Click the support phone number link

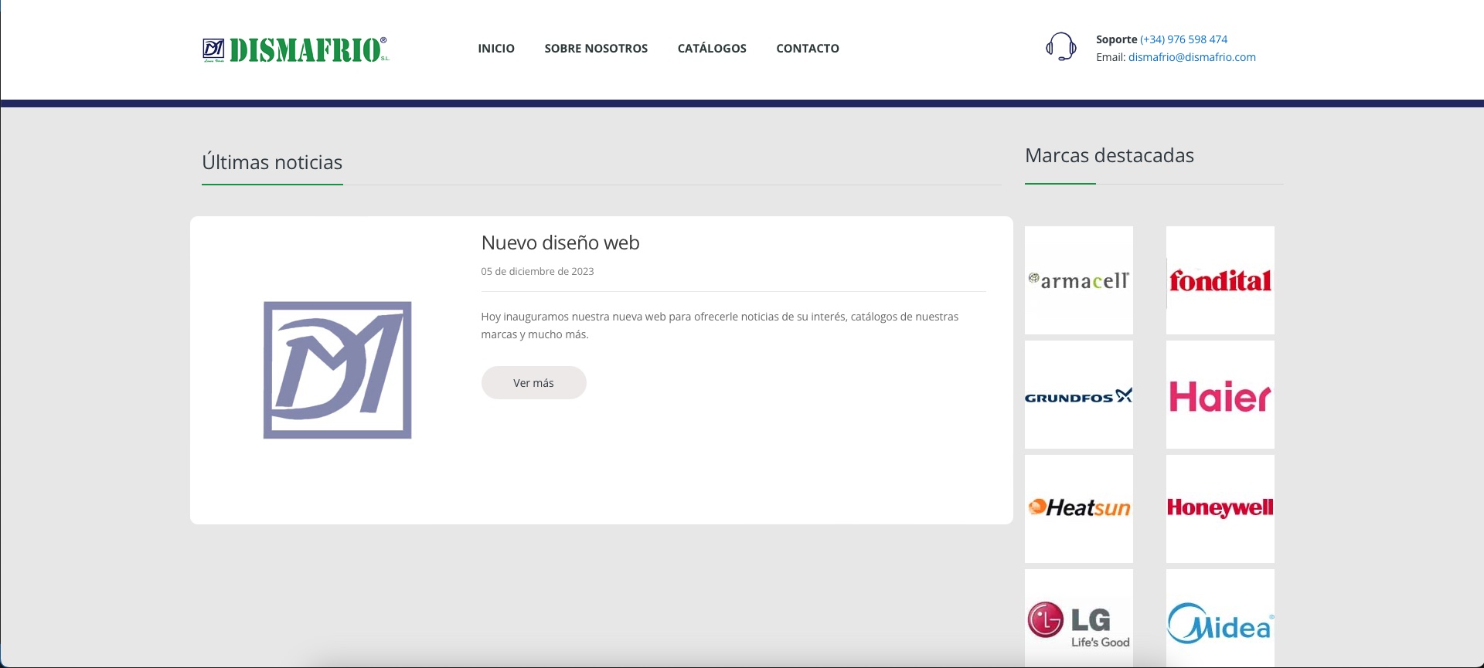(x=1183, y=39)
